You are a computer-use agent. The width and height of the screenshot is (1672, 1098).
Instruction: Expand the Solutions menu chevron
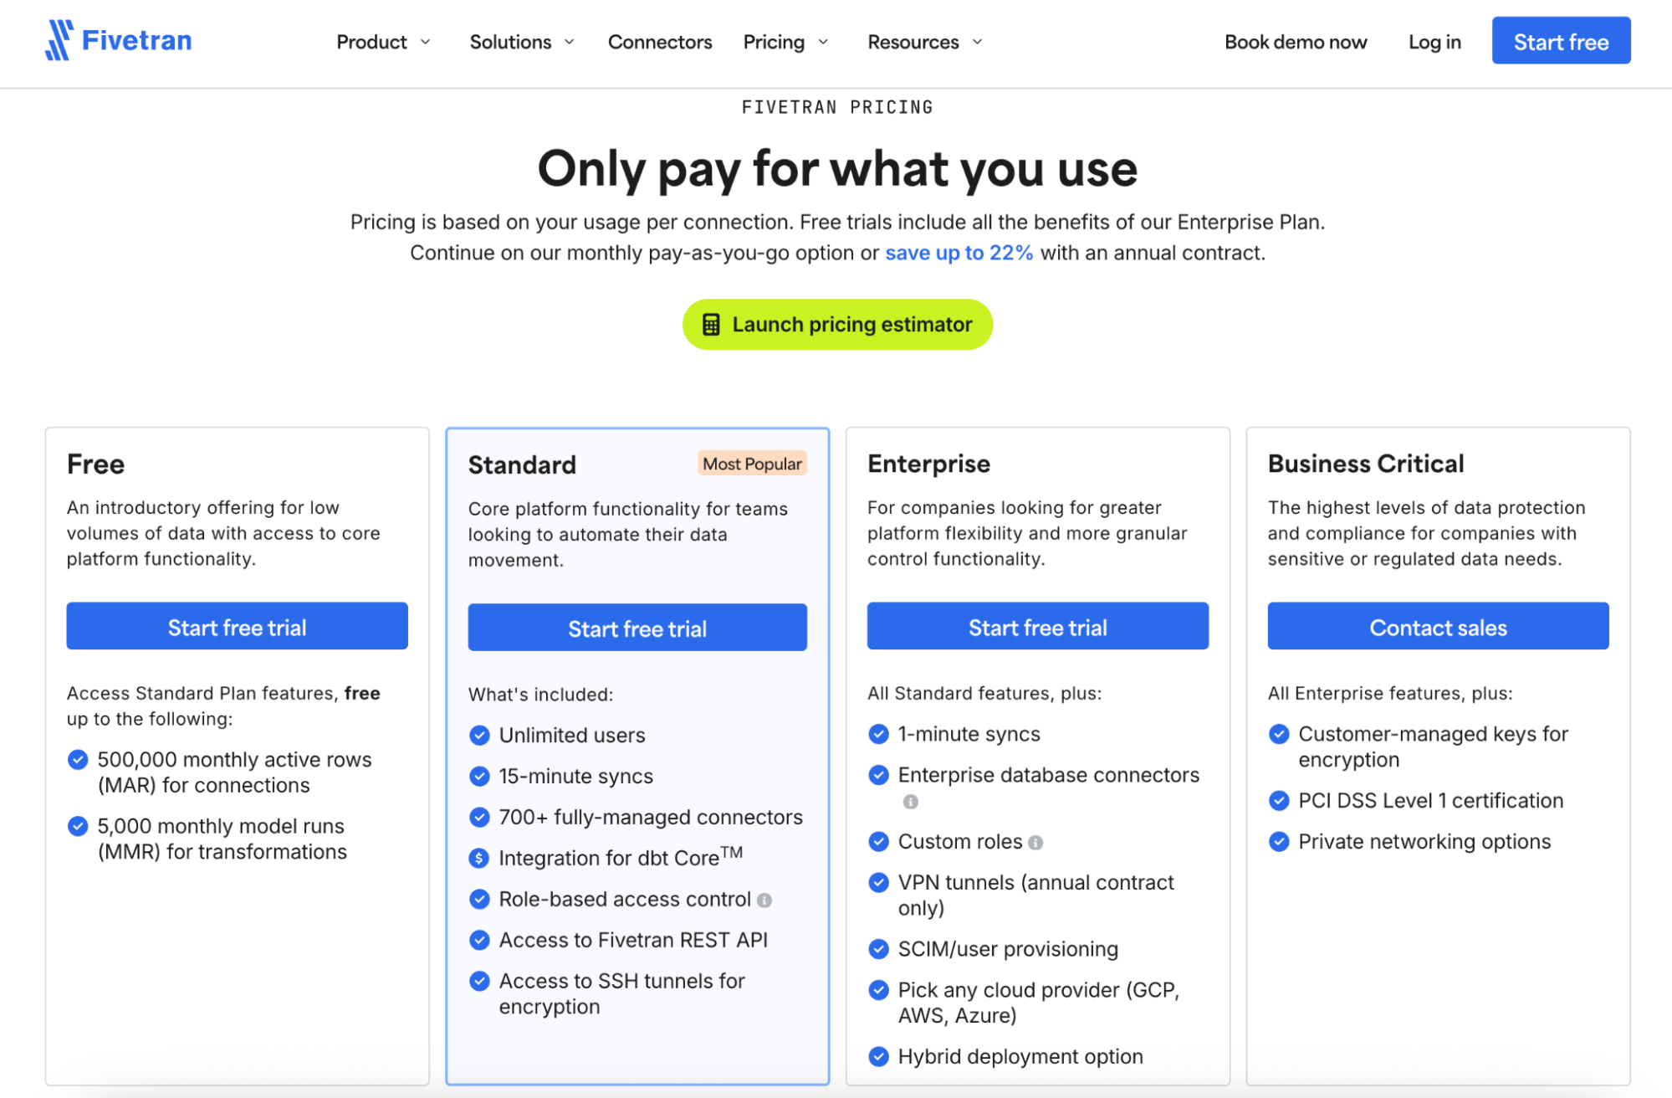coord(569,42)
